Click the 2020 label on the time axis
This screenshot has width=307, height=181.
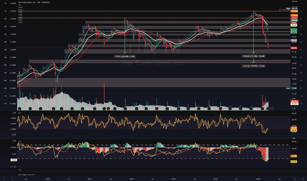pos(48,179)
